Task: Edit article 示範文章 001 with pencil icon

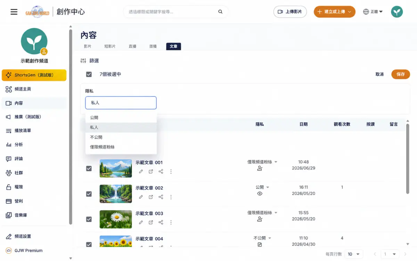Action: [141, 172]
